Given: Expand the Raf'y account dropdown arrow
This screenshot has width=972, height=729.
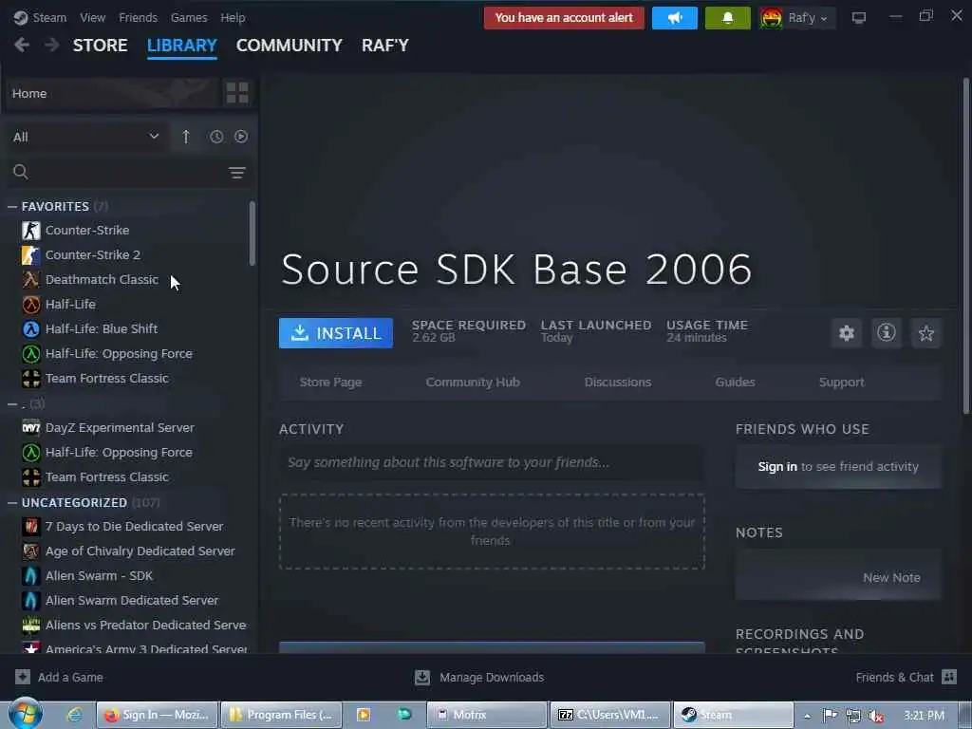Looking at the screenshot, I should click(824, 19).
